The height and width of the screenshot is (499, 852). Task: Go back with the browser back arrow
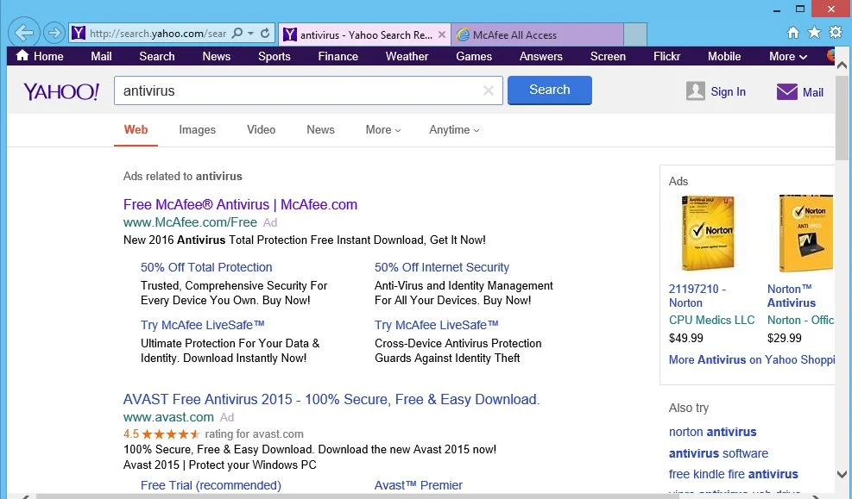(24, 33)
